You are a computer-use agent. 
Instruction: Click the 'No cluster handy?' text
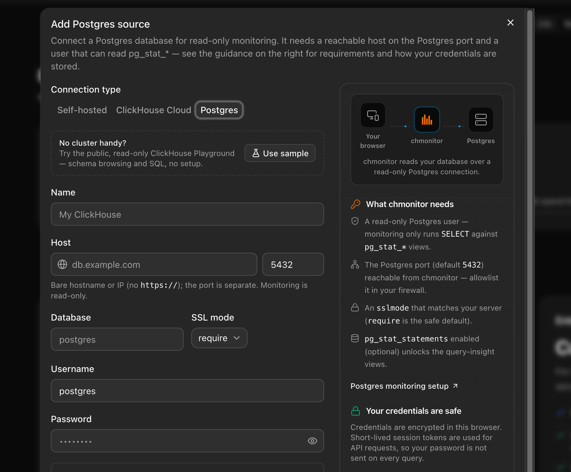pyautogui.click(x=93, y=143)
